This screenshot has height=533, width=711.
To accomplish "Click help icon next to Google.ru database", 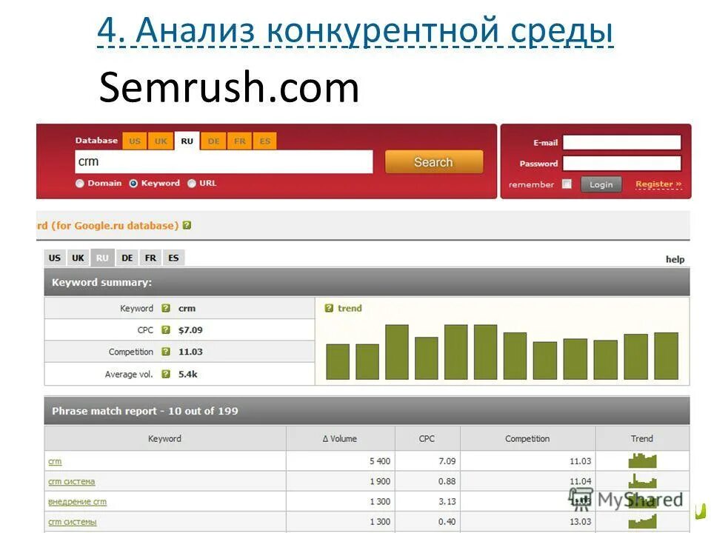I will 187,225.
